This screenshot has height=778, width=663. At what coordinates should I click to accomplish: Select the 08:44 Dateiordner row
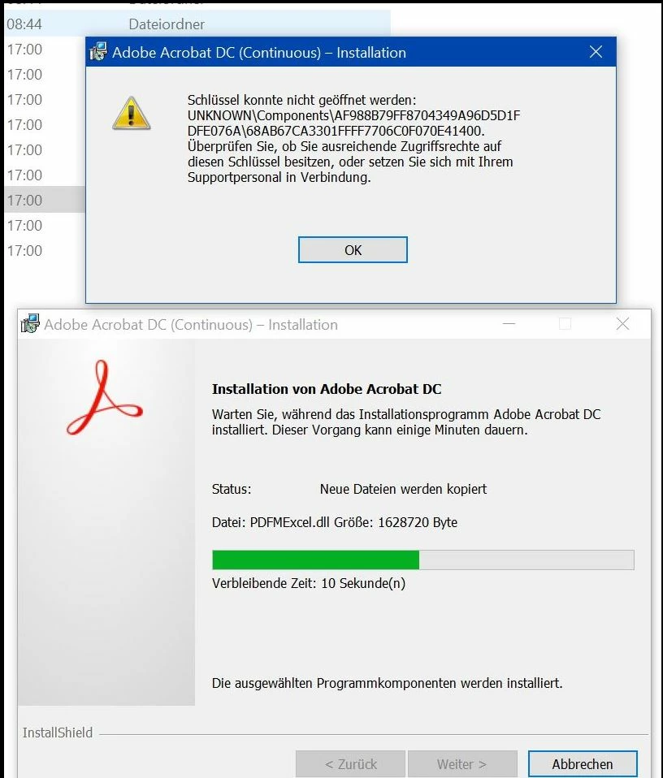(197, 24)
